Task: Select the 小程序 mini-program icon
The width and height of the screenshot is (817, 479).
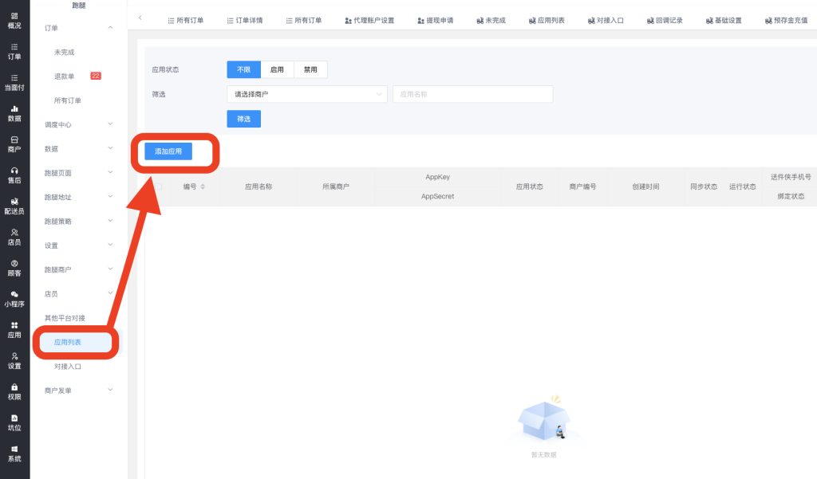Action: (x=14, y=298)
